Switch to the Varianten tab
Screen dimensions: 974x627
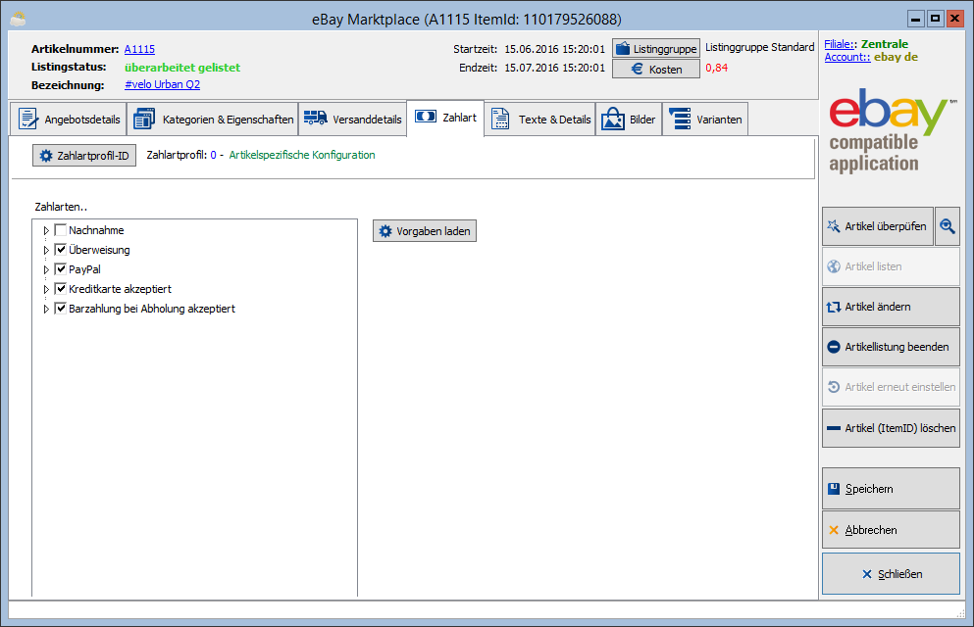(x=705, y=120)
